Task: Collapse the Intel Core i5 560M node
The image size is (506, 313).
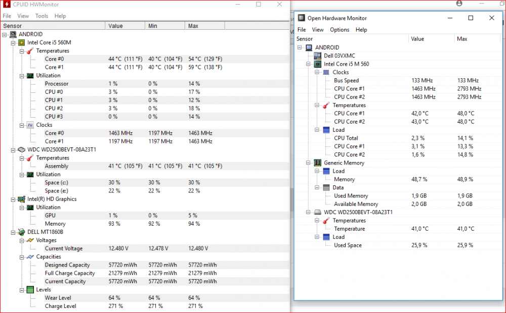Action: [13, 43]
